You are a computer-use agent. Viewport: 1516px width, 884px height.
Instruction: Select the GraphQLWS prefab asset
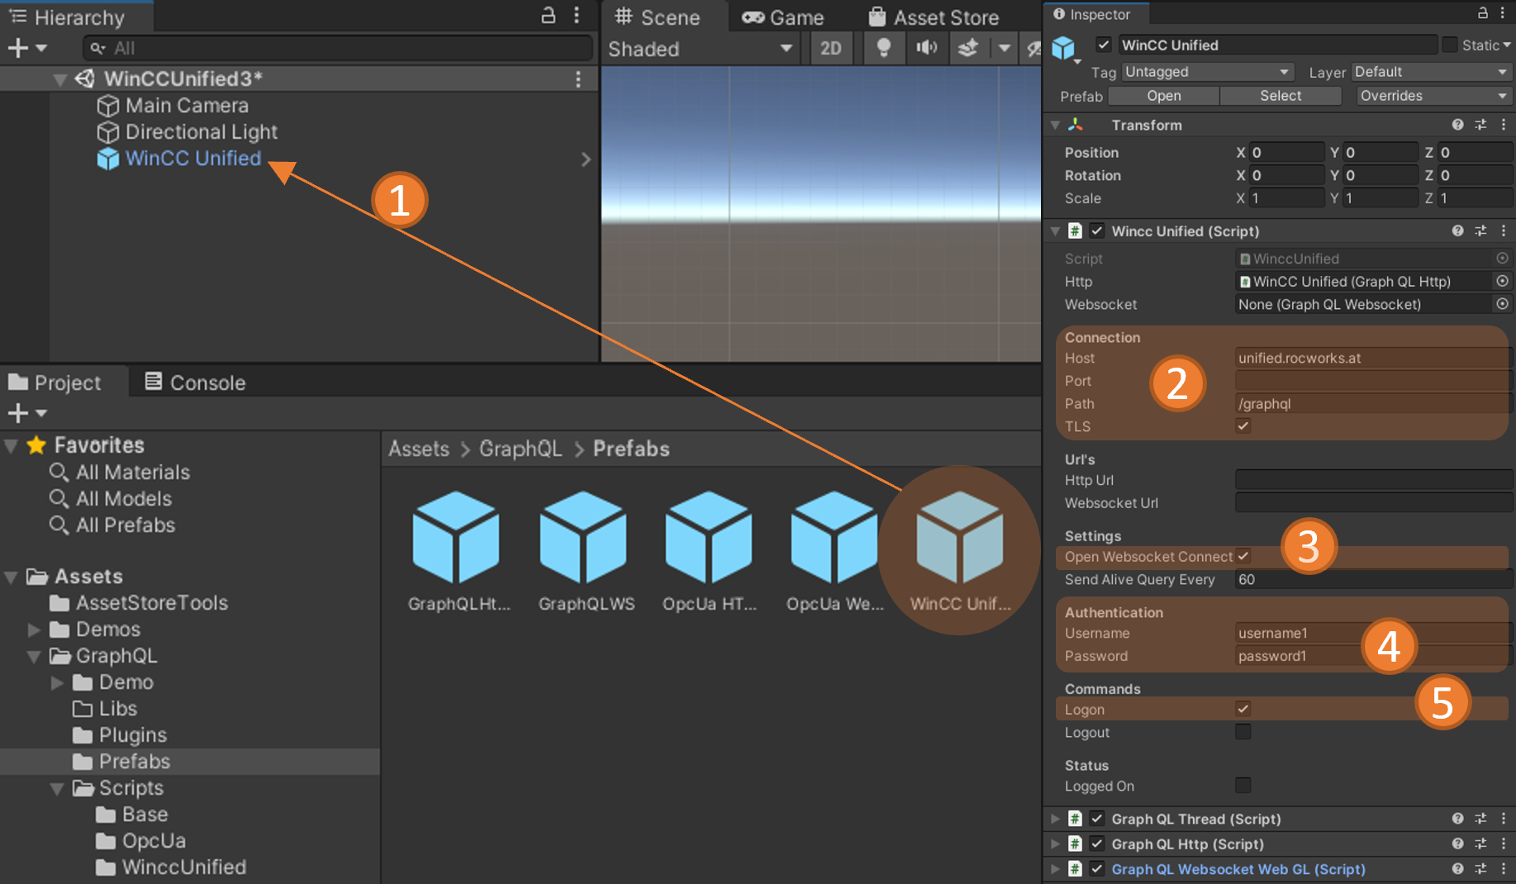[x=585, y=550]
